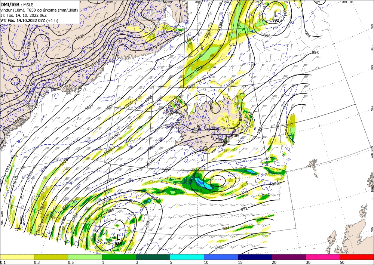
Task: Click the legend value 20
Action: pyautogui.click(x=274, y=262)
